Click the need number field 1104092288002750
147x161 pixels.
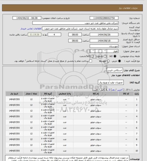[104, 18]
